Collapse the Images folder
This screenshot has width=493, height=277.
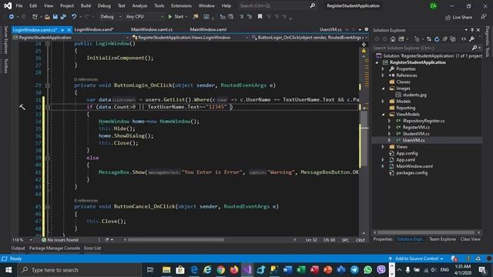[x=383, y=88]
